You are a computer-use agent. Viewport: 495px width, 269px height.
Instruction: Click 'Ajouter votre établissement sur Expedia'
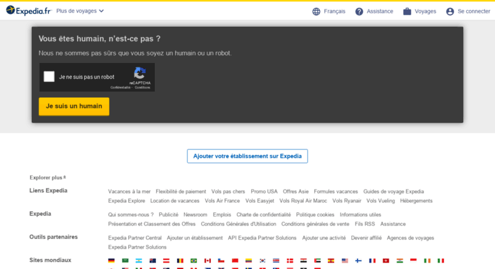pyautogui.click(x=247, y=156)
